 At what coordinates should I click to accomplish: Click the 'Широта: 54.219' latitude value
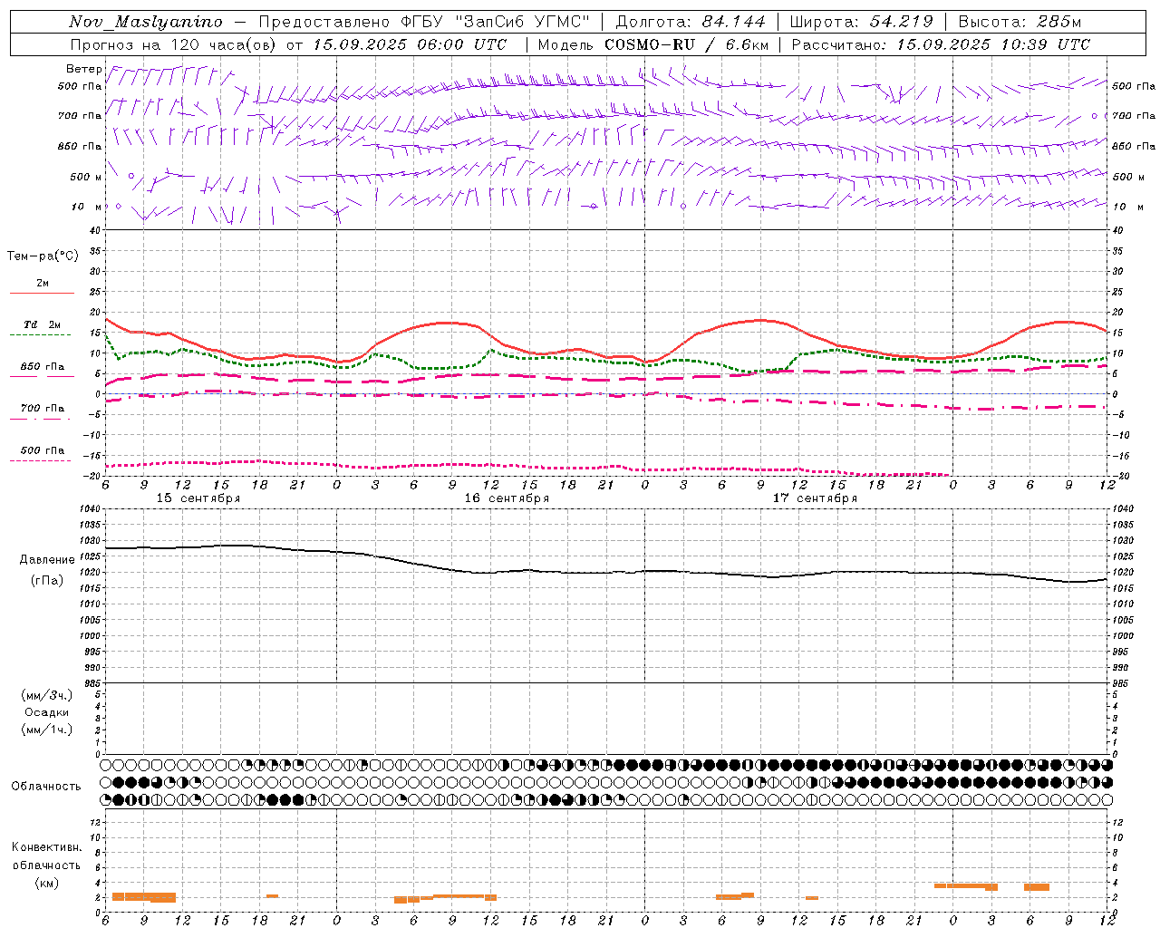click(x=861, y=22)
